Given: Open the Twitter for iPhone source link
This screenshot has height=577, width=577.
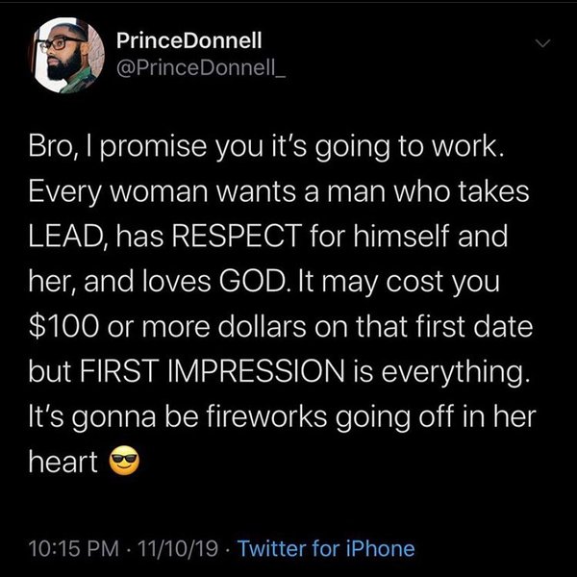Looking at the screenshot, I should pos(326,549).
